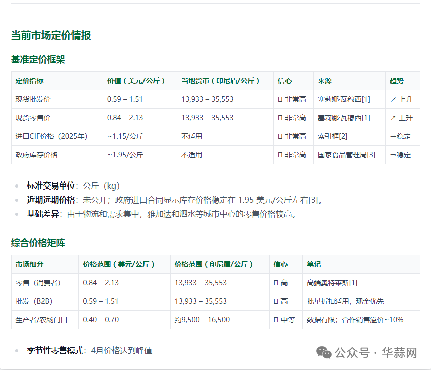Select the 政府库存价格 row label
Image resolution: width=431 pixels, height=370 pixels.
pos(37,155)
